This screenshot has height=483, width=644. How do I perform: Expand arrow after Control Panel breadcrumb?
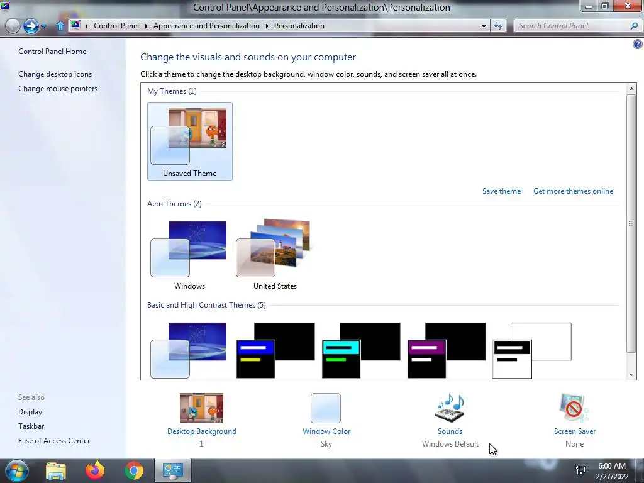point(146,26)
